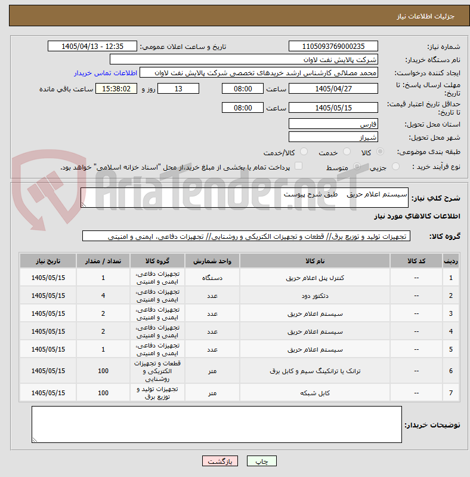Image resolution: width=470 pixels, height=477 pixels.
Task: Click the unit cell دستگاه in row 1
Action: coord(212,278)
